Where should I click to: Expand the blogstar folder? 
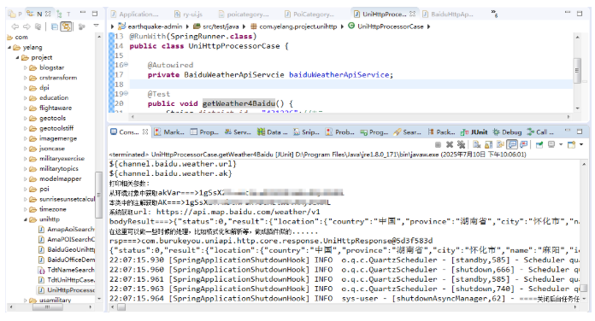pyautogui.click(x=26, y=67)
